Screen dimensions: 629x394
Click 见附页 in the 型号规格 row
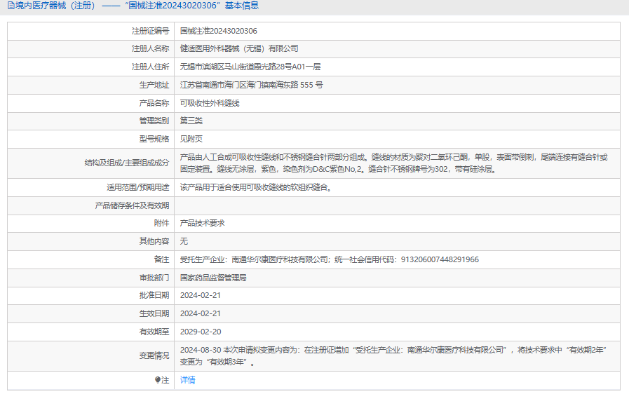coord(191,139)
